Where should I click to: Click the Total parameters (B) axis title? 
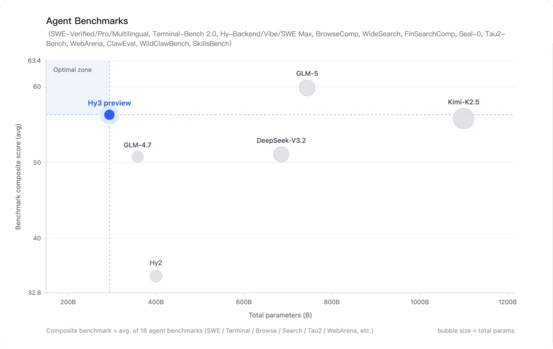[x=280, y=315]
